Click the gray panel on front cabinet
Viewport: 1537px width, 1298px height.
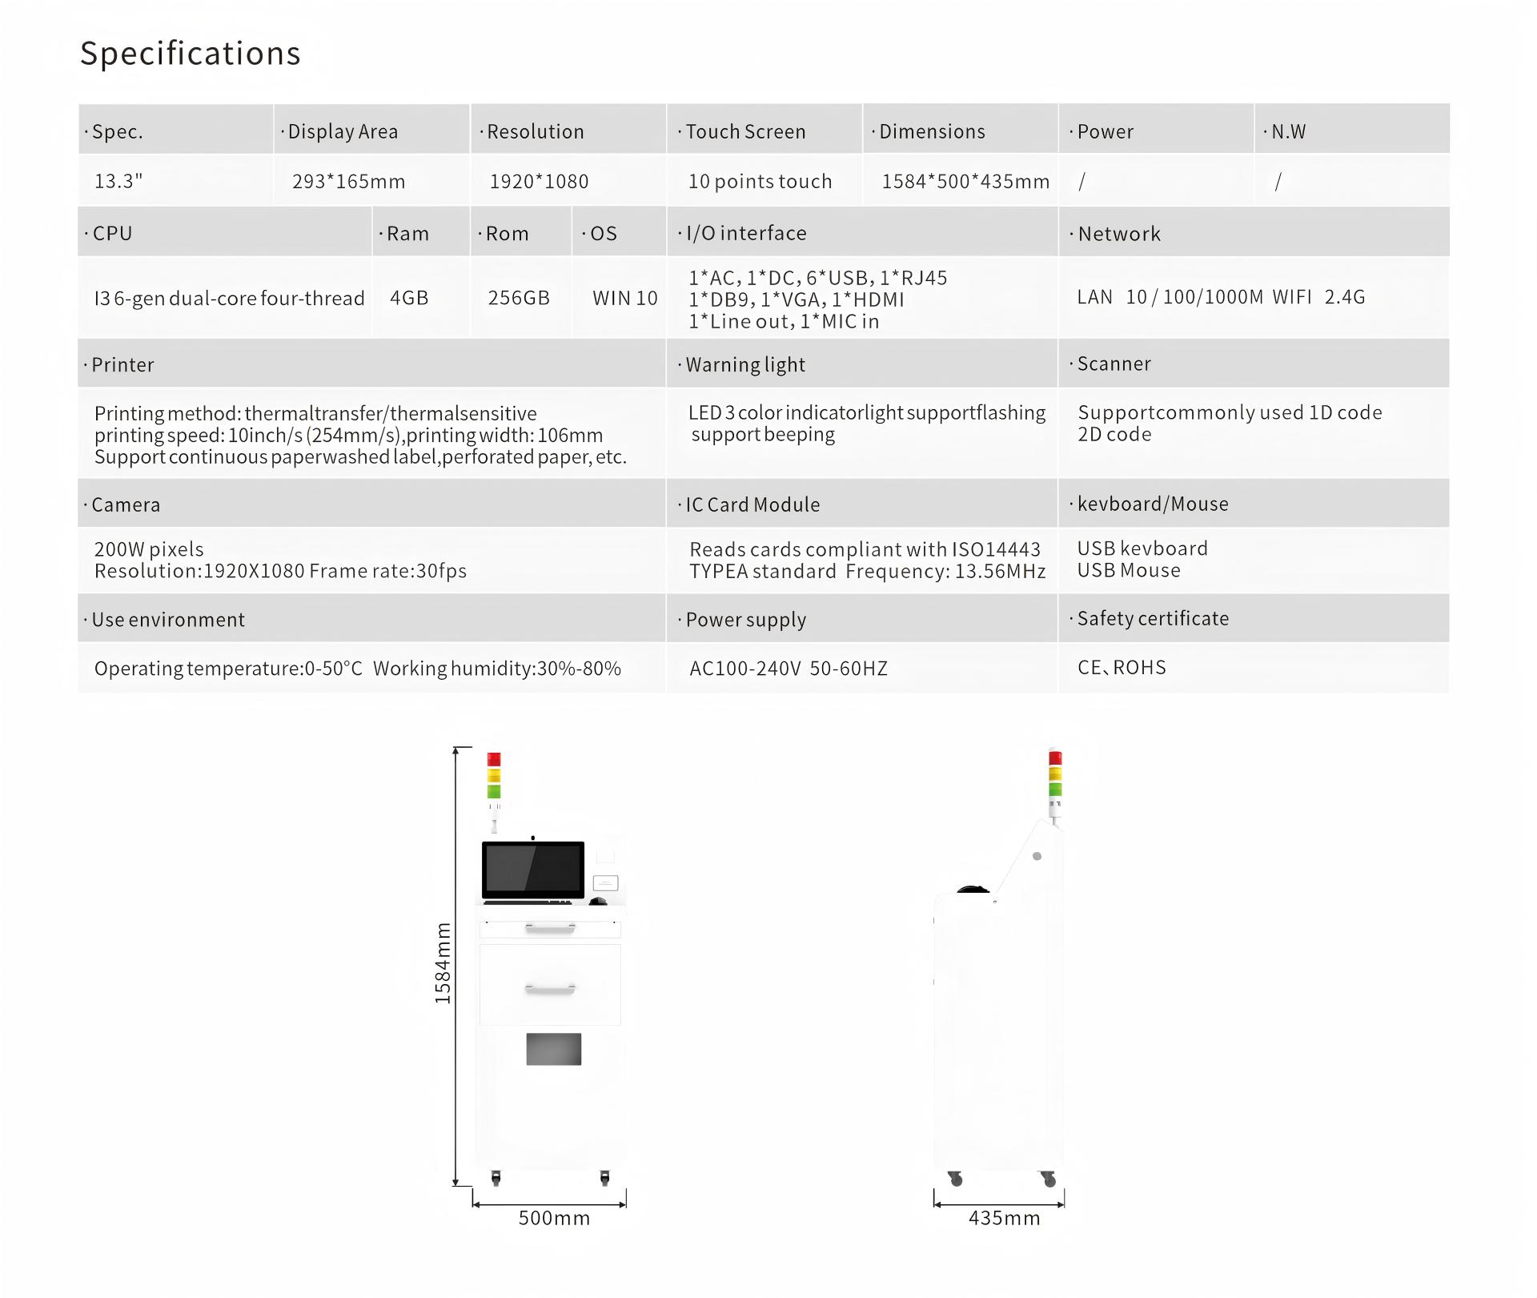tap(554, 1049)
